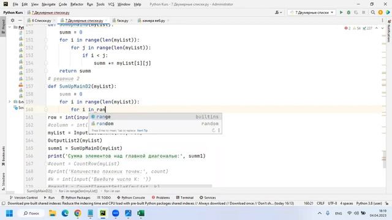392x220 pixels.
Task: Open Excel from the taskbar
Action: tap(141, 213)
